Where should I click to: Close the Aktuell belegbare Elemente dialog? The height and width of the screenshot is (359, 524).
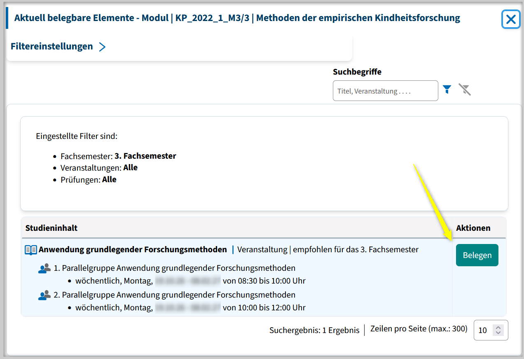click(511, 19)
